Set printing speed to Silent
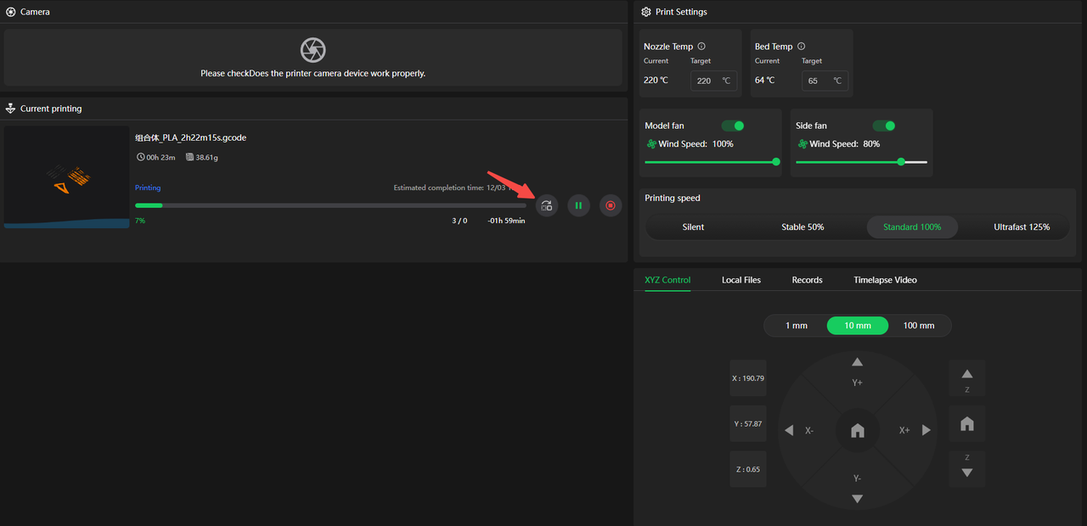Screen dimensions: 1087x526 (693, 227)
